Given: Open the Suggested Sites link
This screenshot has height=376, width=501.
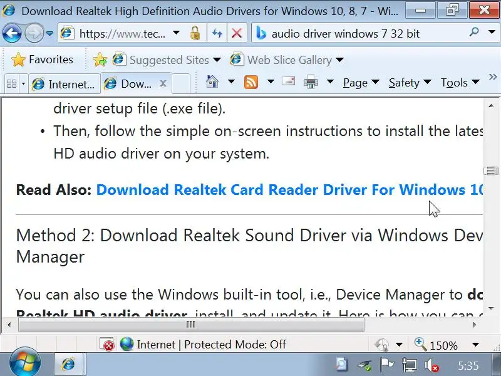Looking at the screenshot, I should [167, 60].
